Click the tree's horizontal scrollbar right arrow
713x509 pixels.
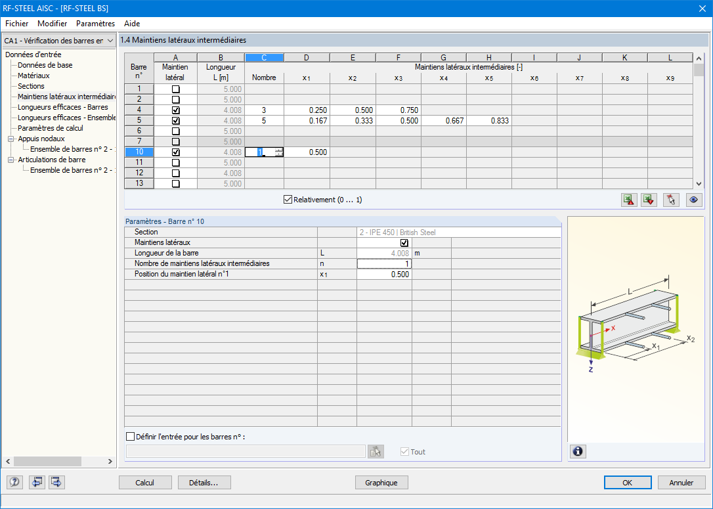click(x=110, y=461)
